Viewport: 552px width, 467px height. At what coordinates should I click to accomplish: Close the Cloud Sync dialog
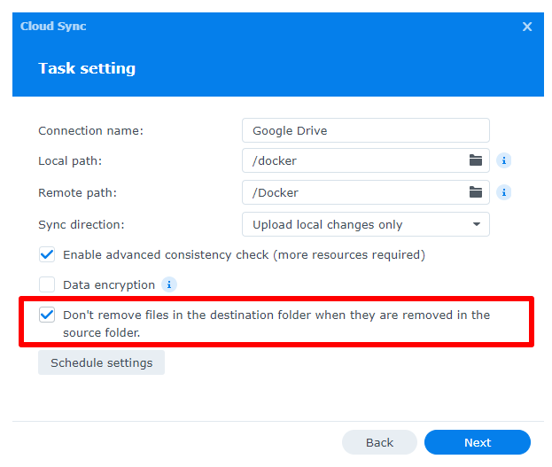[527, 27]
